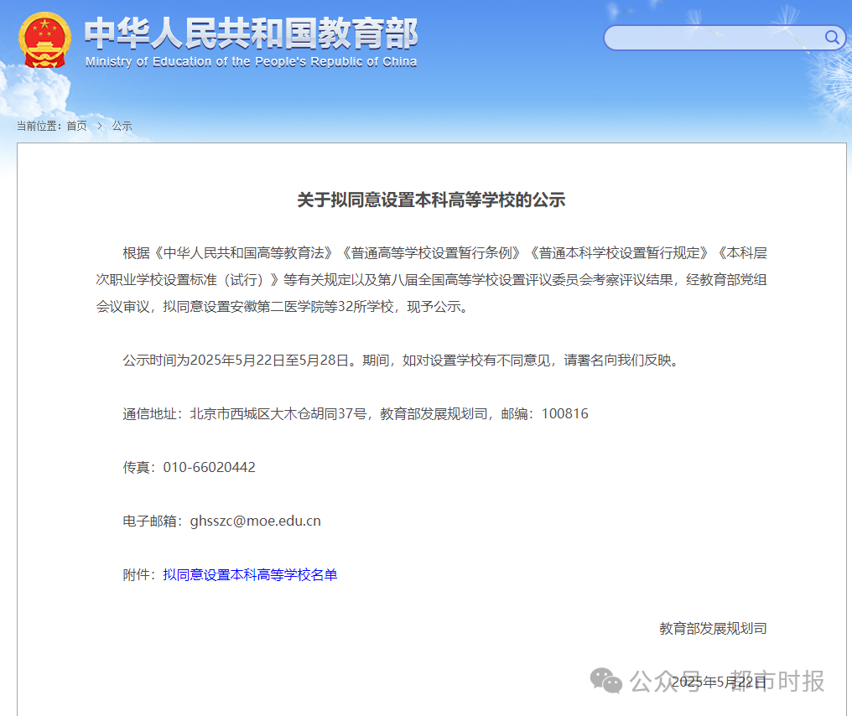This screenshot has width=852, height=716.
Task: Open the 拟同意设置本科高等学校名单 attachment link
Action: pos(250,574)
